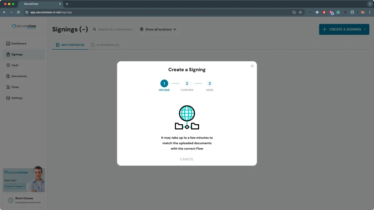Switch to the Not Started tab

tap(70, 45)
